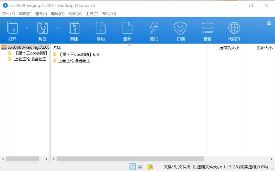Expand the dropdown arrow next to 打开
The width and height of the screenshot is (275, 171).
[27, 28]
